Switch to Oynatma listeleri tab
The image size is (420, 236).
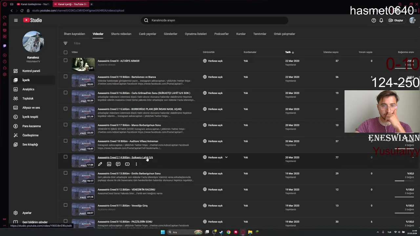(196, 34)
